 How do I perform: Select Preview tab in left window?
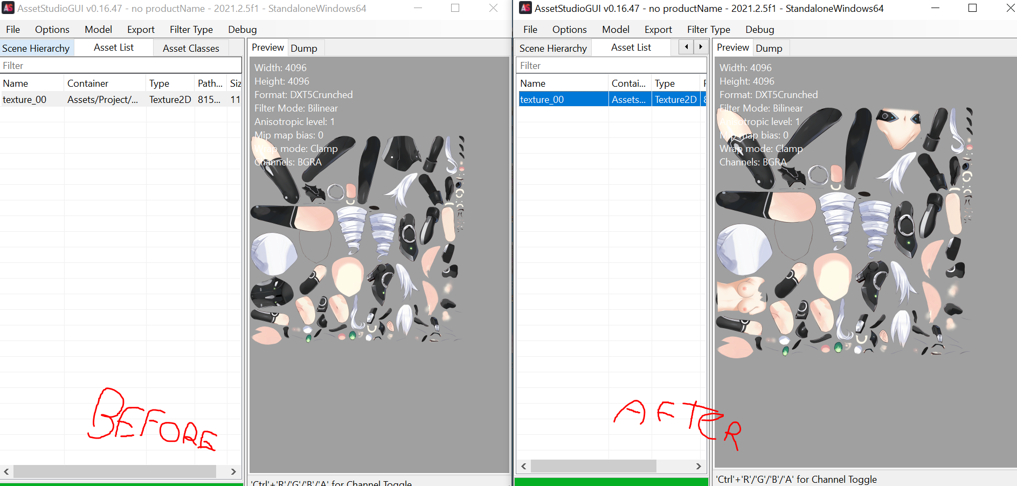(268, 47)
